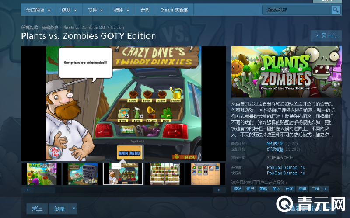
Task: Click the large Crazy Dave screenshot
Action: [x=123, y=104]
